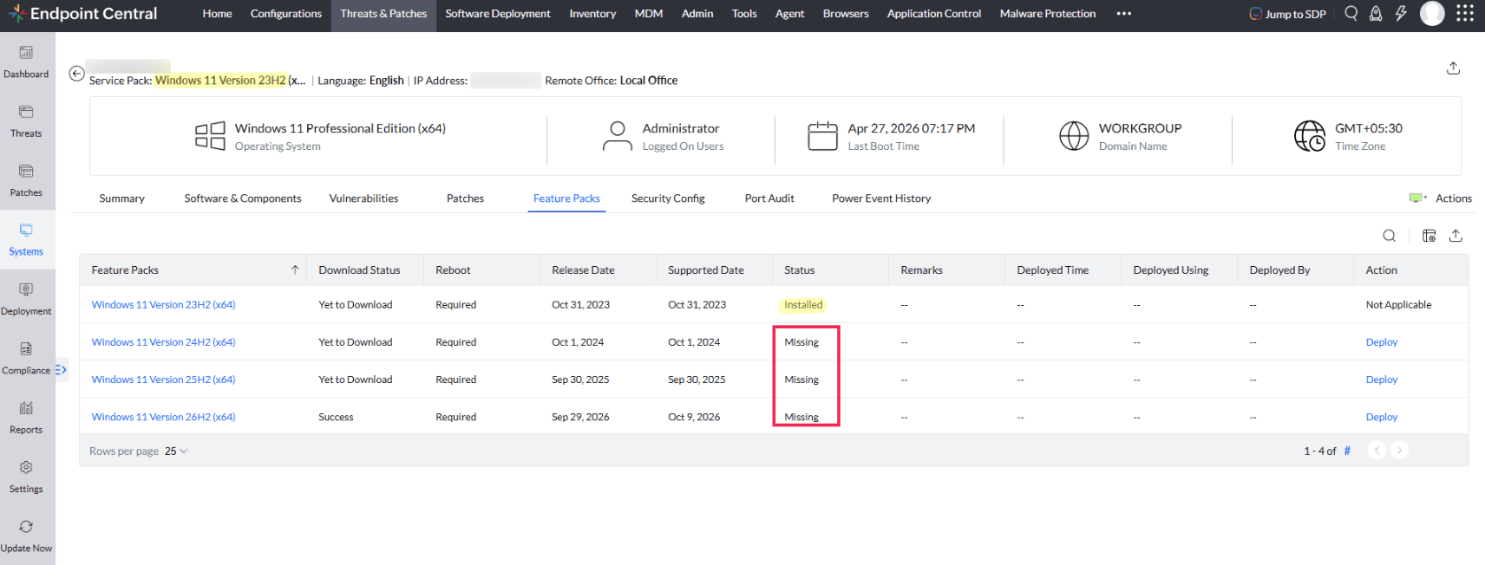Image resolution: width=1485 pixels, height=565 pixels.
Task: Select Systems in the left sidebar
Action: (26, 240)
